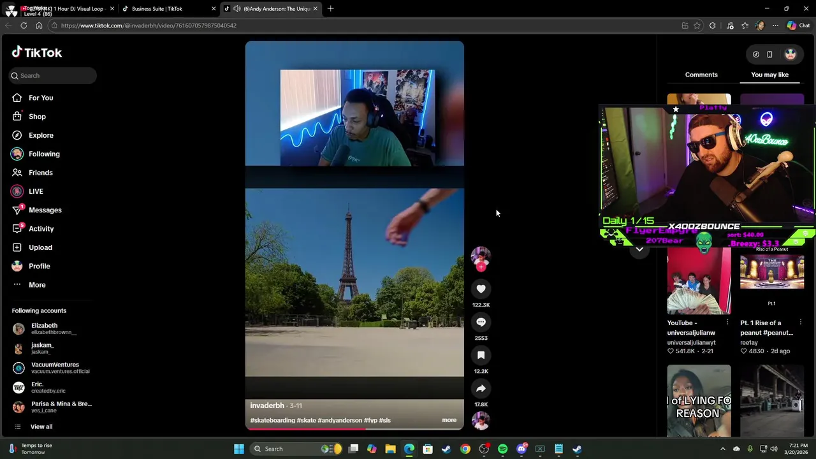Open the account avatar menu top right
The width and height of the screenshot is (816, 459).
[790, 54]
